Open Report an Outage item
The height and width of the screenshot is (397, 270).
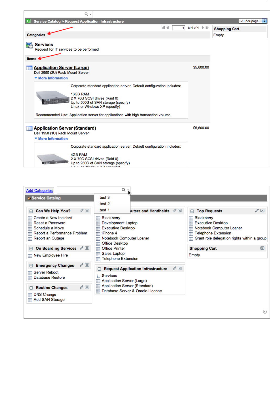[x=49, y=238]
